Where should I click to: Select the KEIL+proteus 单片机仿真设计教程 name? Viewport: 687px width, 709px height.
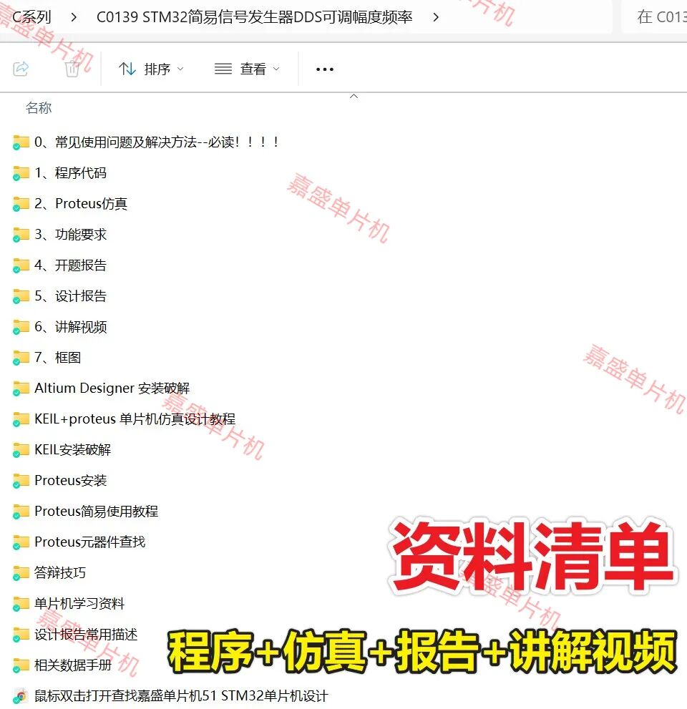tap(135, 419)
